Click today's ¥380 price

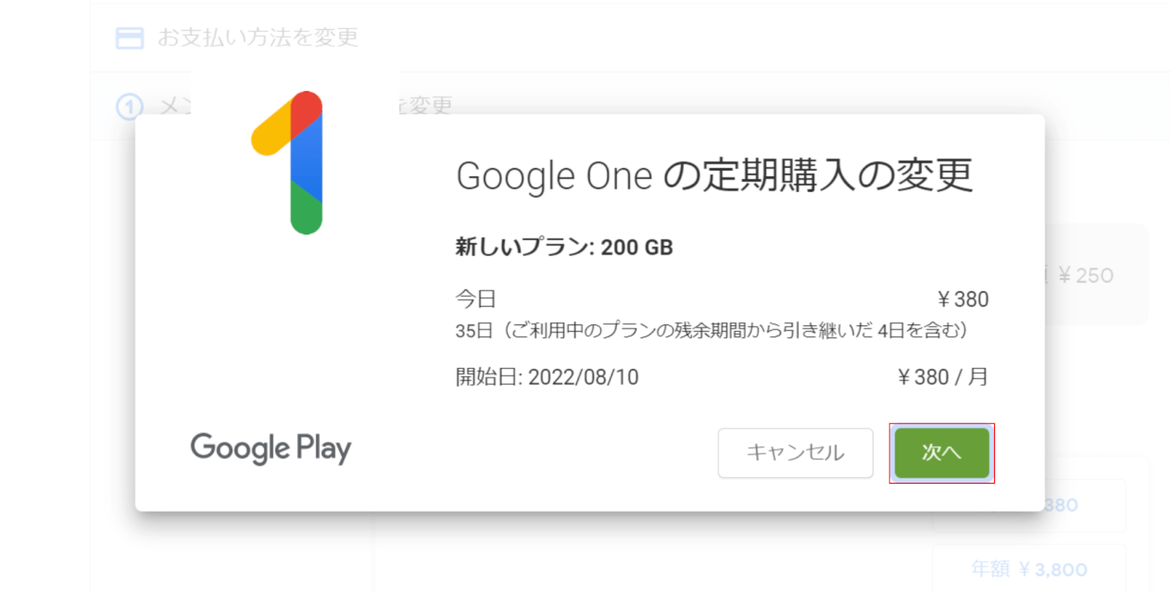(x=963, y=300)
